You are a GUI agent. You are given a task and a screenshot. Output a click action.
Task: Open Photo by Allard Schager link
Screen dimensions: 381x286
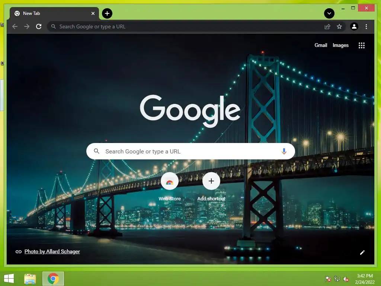point(52,251)
